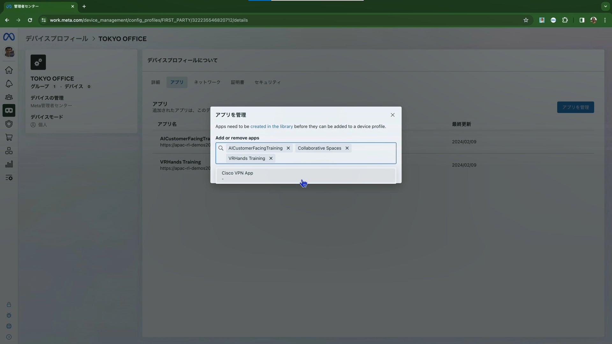This screenshot has height=344, width=612.
Task: Open Chrome three-dot menu
Action: (605, 20)
